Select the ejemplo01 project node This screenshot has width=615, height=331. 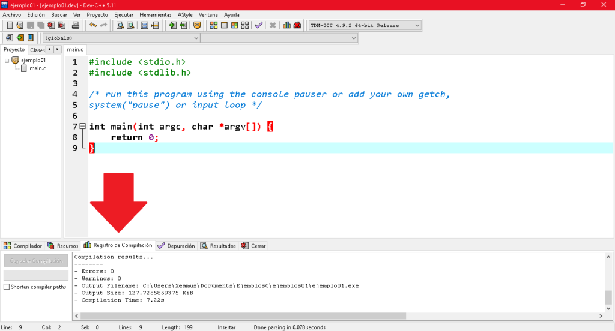(33, 60)
